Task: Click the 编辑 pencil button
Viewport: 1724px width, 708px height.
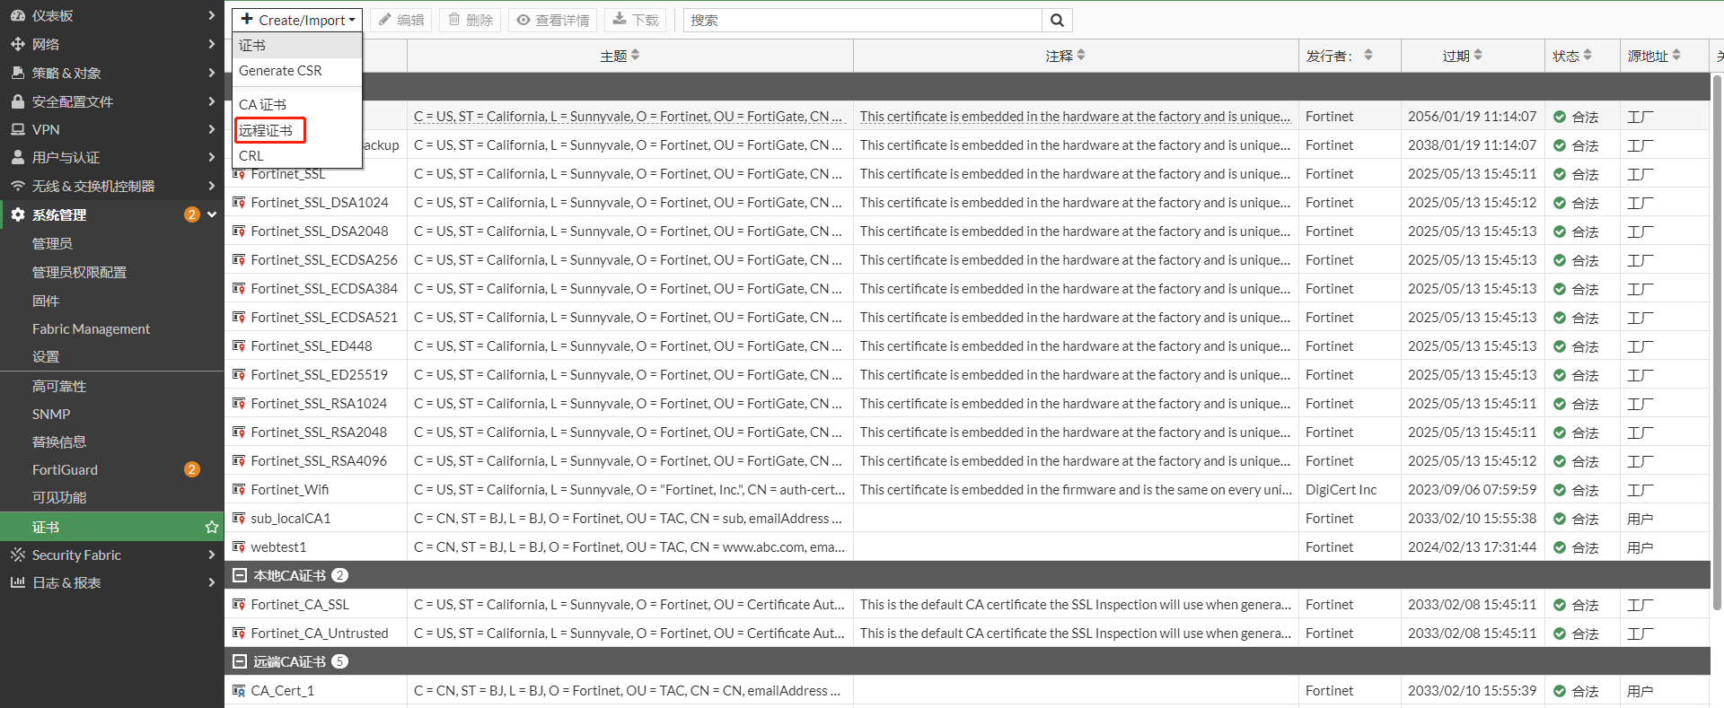Action: (401, 20)
